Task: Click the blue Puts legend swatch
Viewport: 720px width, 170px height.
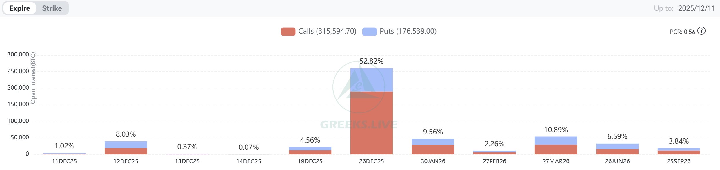Action: (x=369, y=32)
